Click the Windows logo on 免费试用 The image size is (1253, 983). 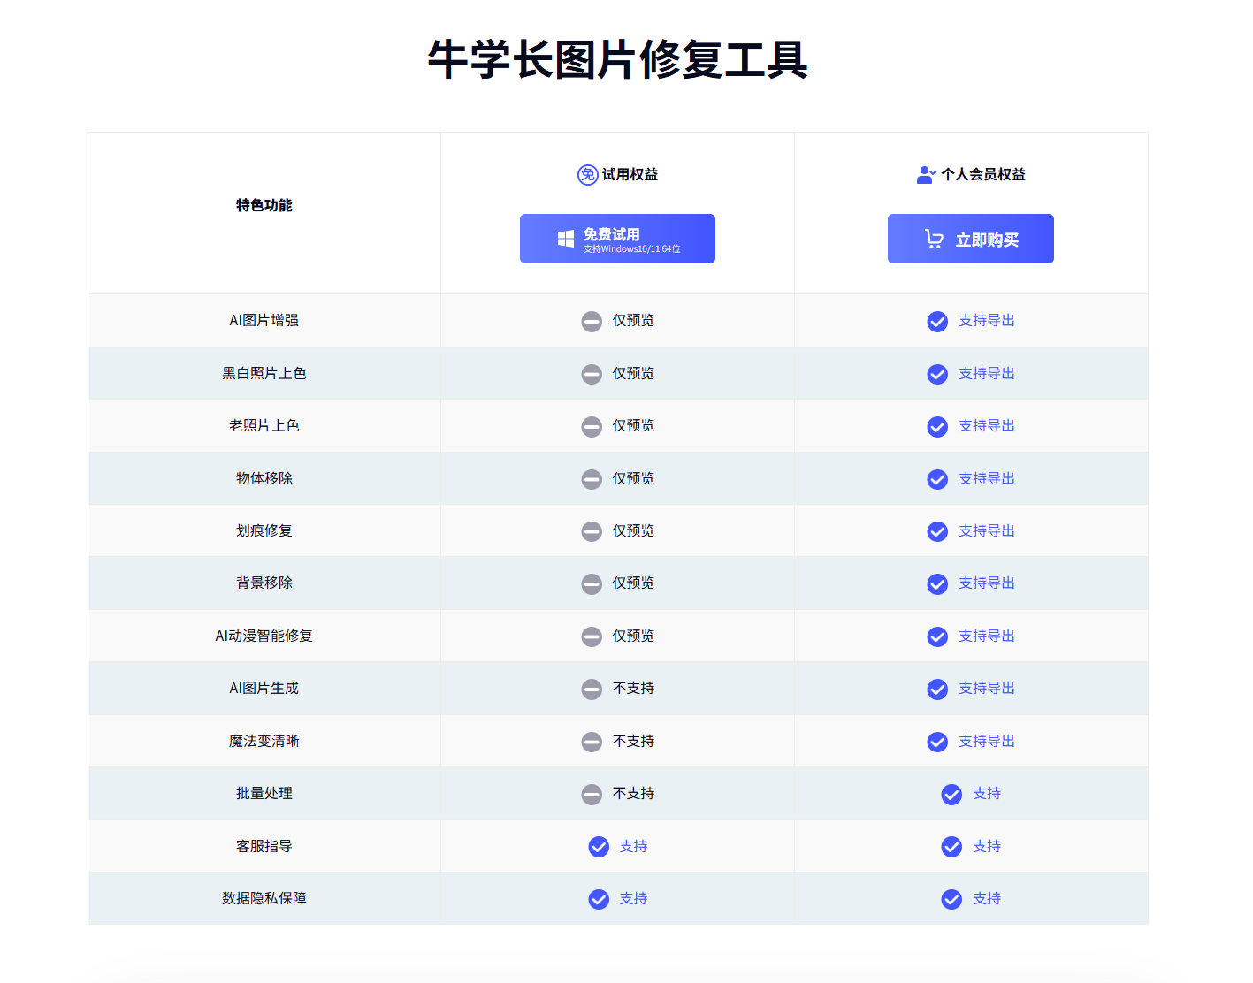(x=566, y=239)
